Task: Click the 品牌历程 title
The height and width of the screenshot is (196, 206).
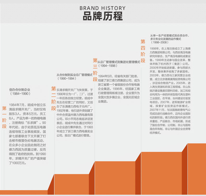Action: tap(103, 16)
